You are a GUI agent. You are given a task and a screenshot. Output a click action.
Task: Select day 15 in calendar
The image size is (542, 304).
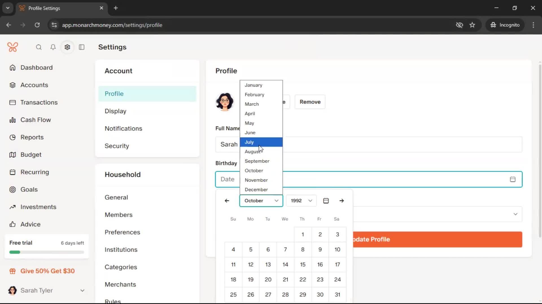point(303,265)
